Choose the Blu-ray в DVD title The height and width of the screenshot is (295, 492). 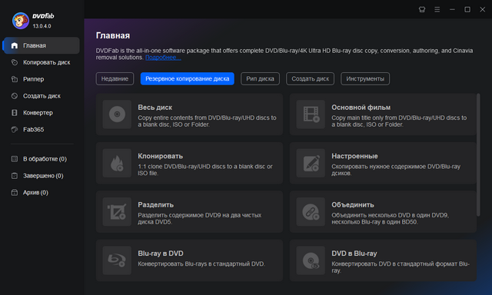(x=161, y=254)
